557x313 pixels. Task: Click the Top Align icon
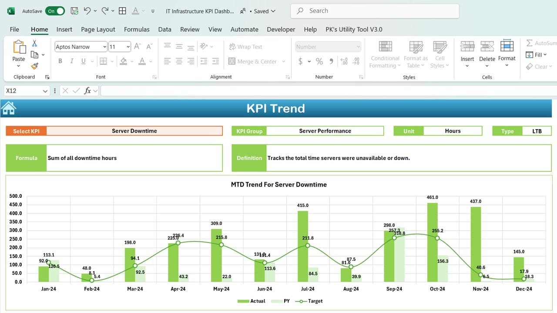coord(167,47)
